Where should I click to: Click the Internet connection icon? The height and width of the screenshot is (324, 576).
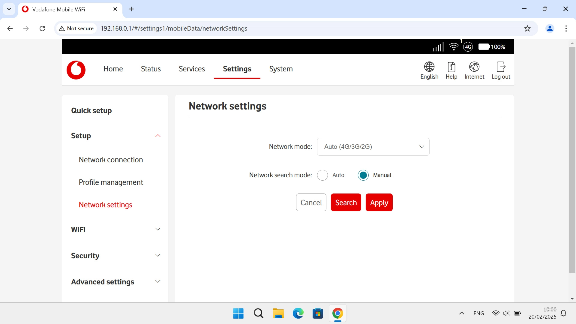point(474,67)
